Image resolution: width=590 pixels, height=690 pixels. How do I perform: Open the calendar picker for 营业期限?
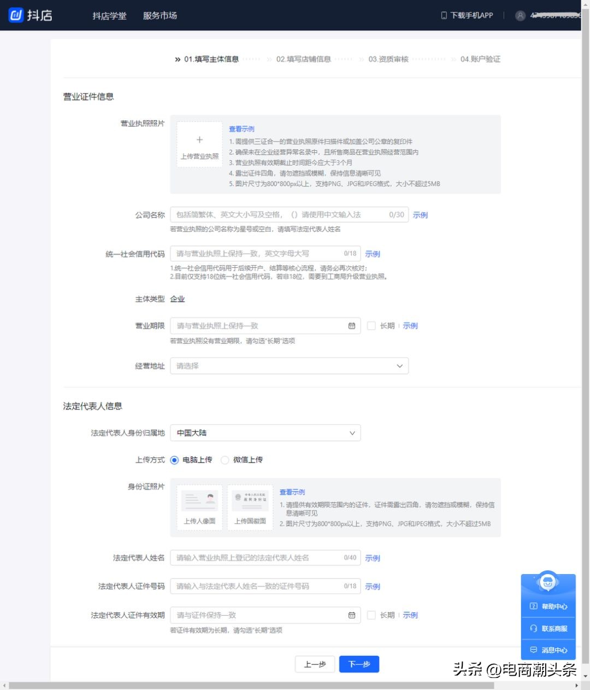click(x=351, y=325)
